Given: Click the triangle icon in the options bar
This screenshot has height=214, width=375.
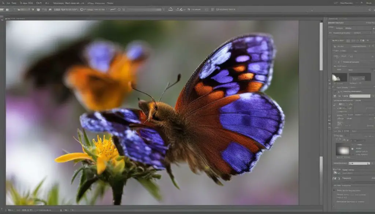Looking at the screenshot, I should pyautogui.click(x=170, y=9).
